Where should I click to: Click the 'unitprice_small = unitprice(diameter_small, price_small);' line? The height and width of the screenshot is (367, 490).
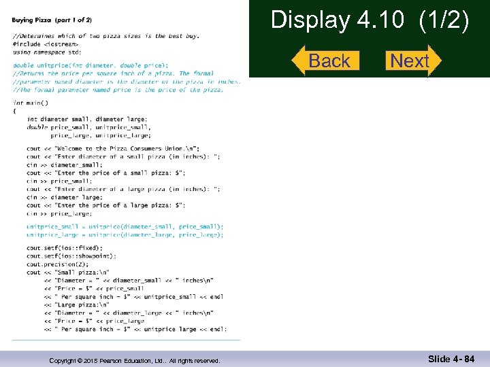point(125,227)
